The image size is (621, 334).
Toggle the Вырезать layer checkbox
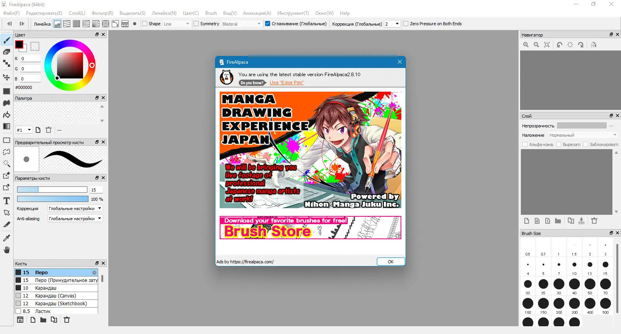click(559, 144)
